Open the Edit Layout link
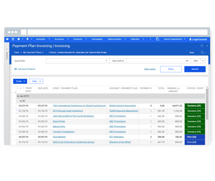This screenshot has width=215, height=181. pos(150,69)
